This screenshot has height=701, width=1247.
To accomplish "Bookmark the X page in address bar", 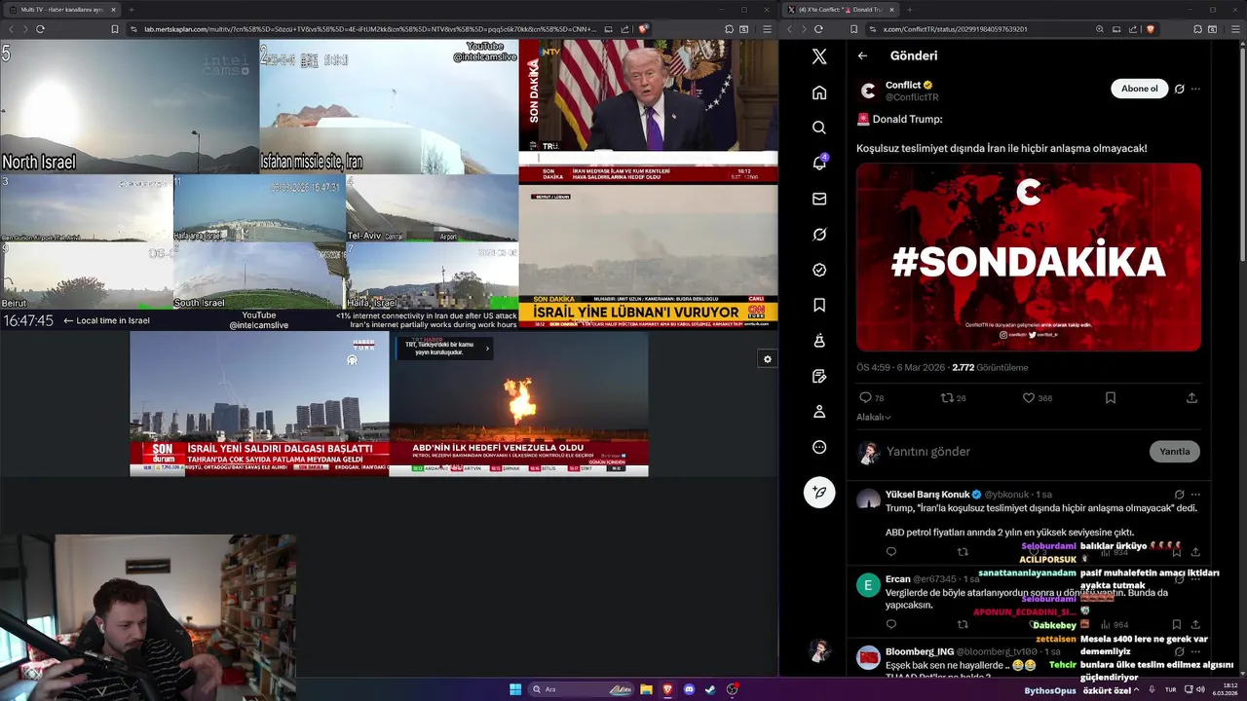I will pos(854,29).
